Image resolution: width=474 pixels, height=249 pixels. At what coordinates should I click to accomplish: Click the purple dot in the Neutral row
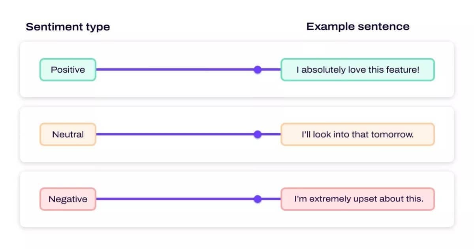(258, 134)
